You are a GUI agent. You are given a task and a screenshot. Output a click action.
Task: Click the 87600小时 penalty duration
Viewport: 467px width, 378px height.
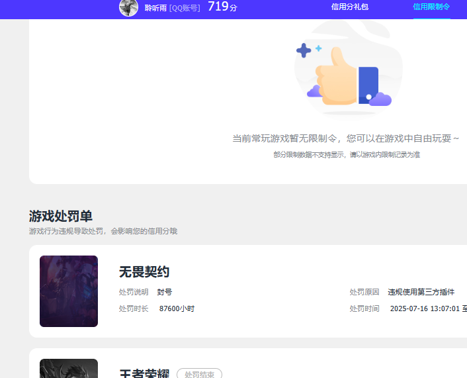(177, 309)
